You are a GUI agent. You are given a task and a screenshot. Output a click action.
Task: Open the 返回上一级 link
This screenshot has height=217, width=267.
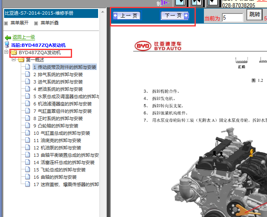tap(24, 37)
